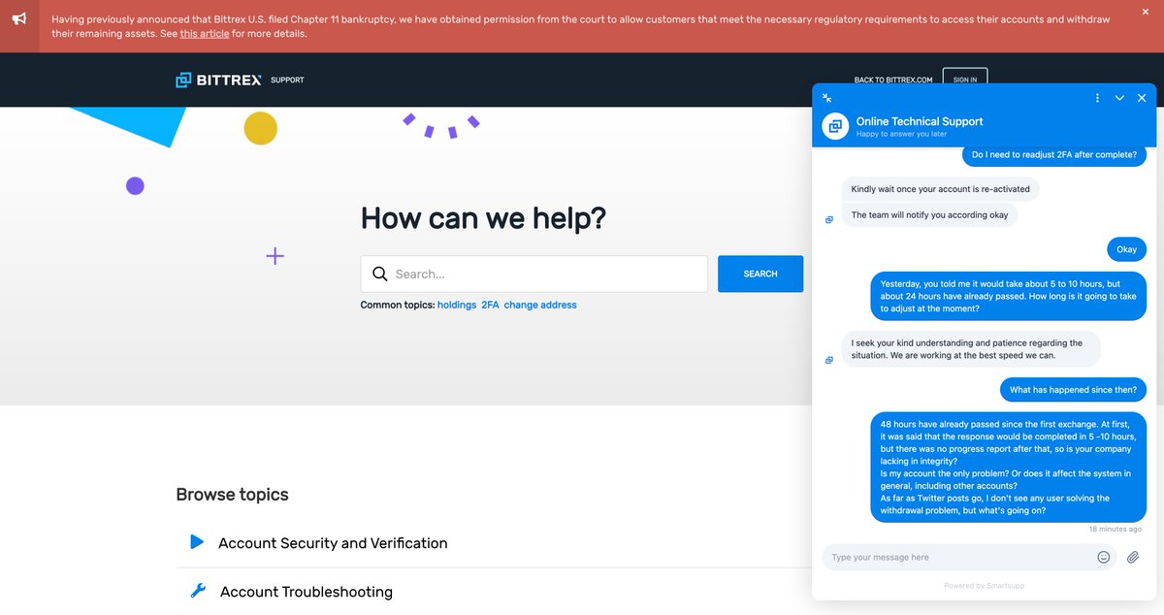Open the chat options three-dot menu
The width and height of the screenshot is (1164, 615).
point(1097,98)
